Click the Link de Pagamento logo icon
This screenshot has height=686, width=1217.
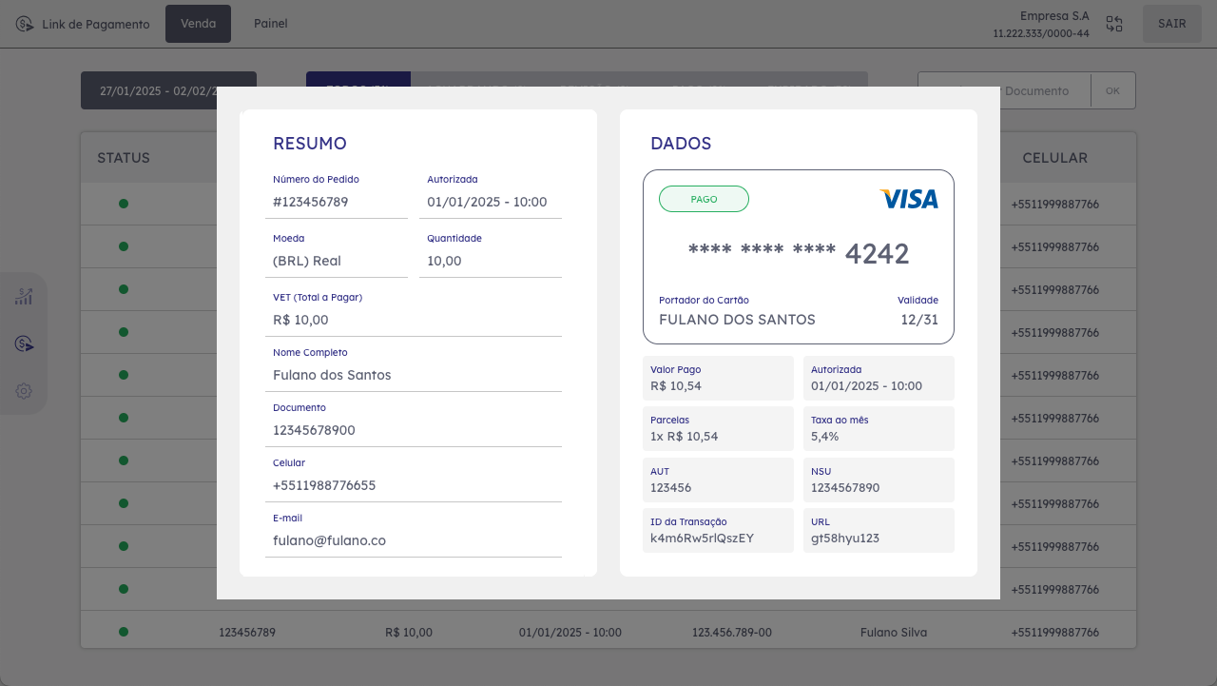tap(26, 24)
